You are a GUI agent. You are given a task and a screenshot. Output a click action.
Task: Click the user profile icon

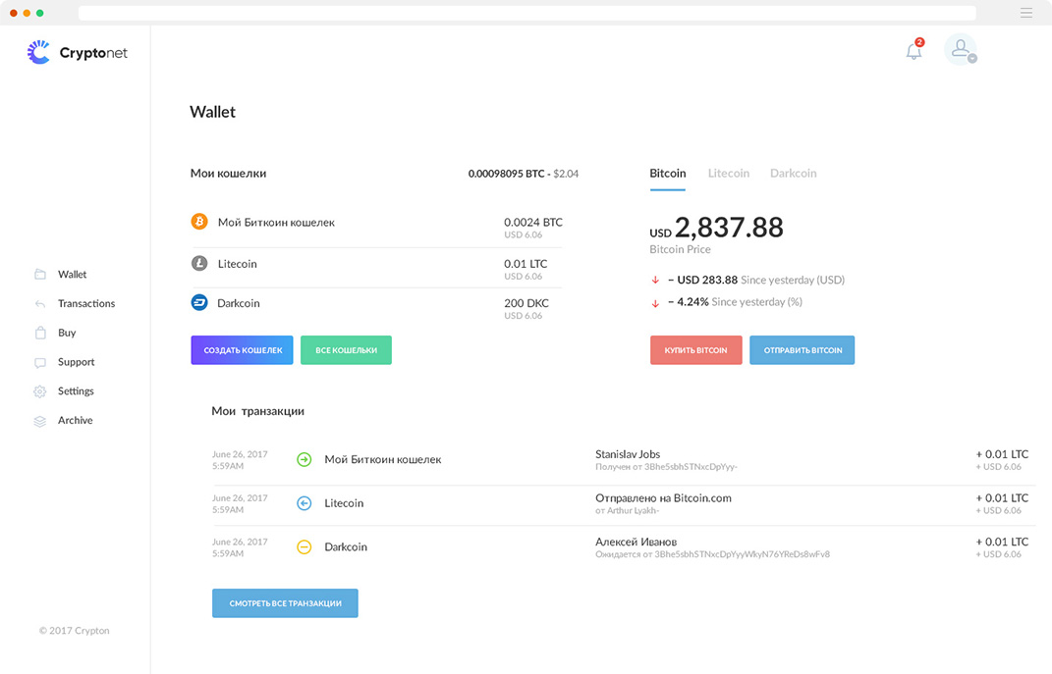coord(960,50)
